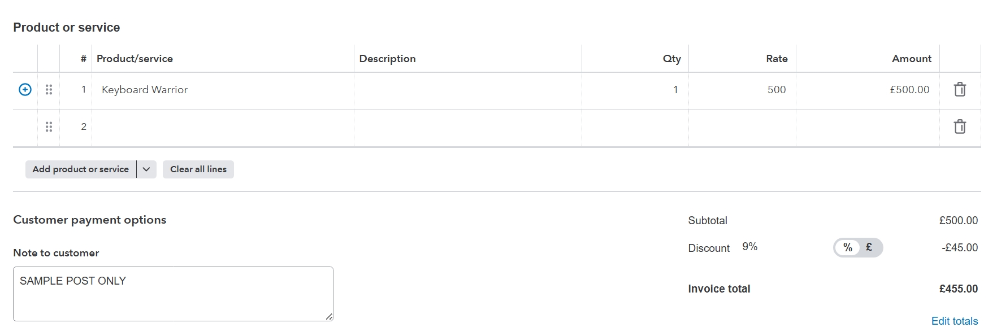The width and height of the screenshot is (997, 336).
Task: Click the Add product or service button
Action: click(x=81, y=169)
